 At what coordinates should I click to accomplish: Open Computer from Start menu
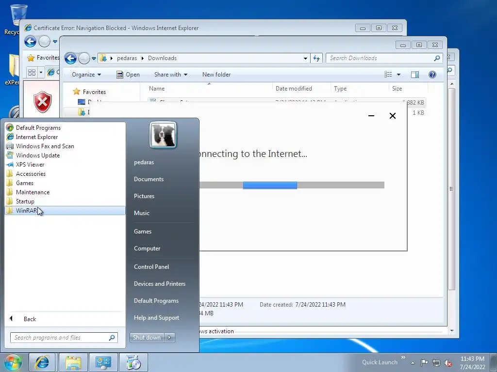coord(147,248)
